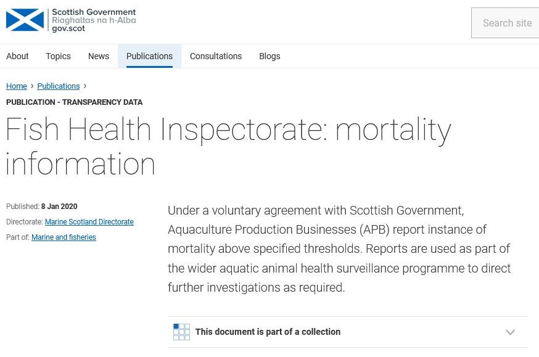539x357 pixels.
Task: Open the About page
Action: (x=17, y=56)
